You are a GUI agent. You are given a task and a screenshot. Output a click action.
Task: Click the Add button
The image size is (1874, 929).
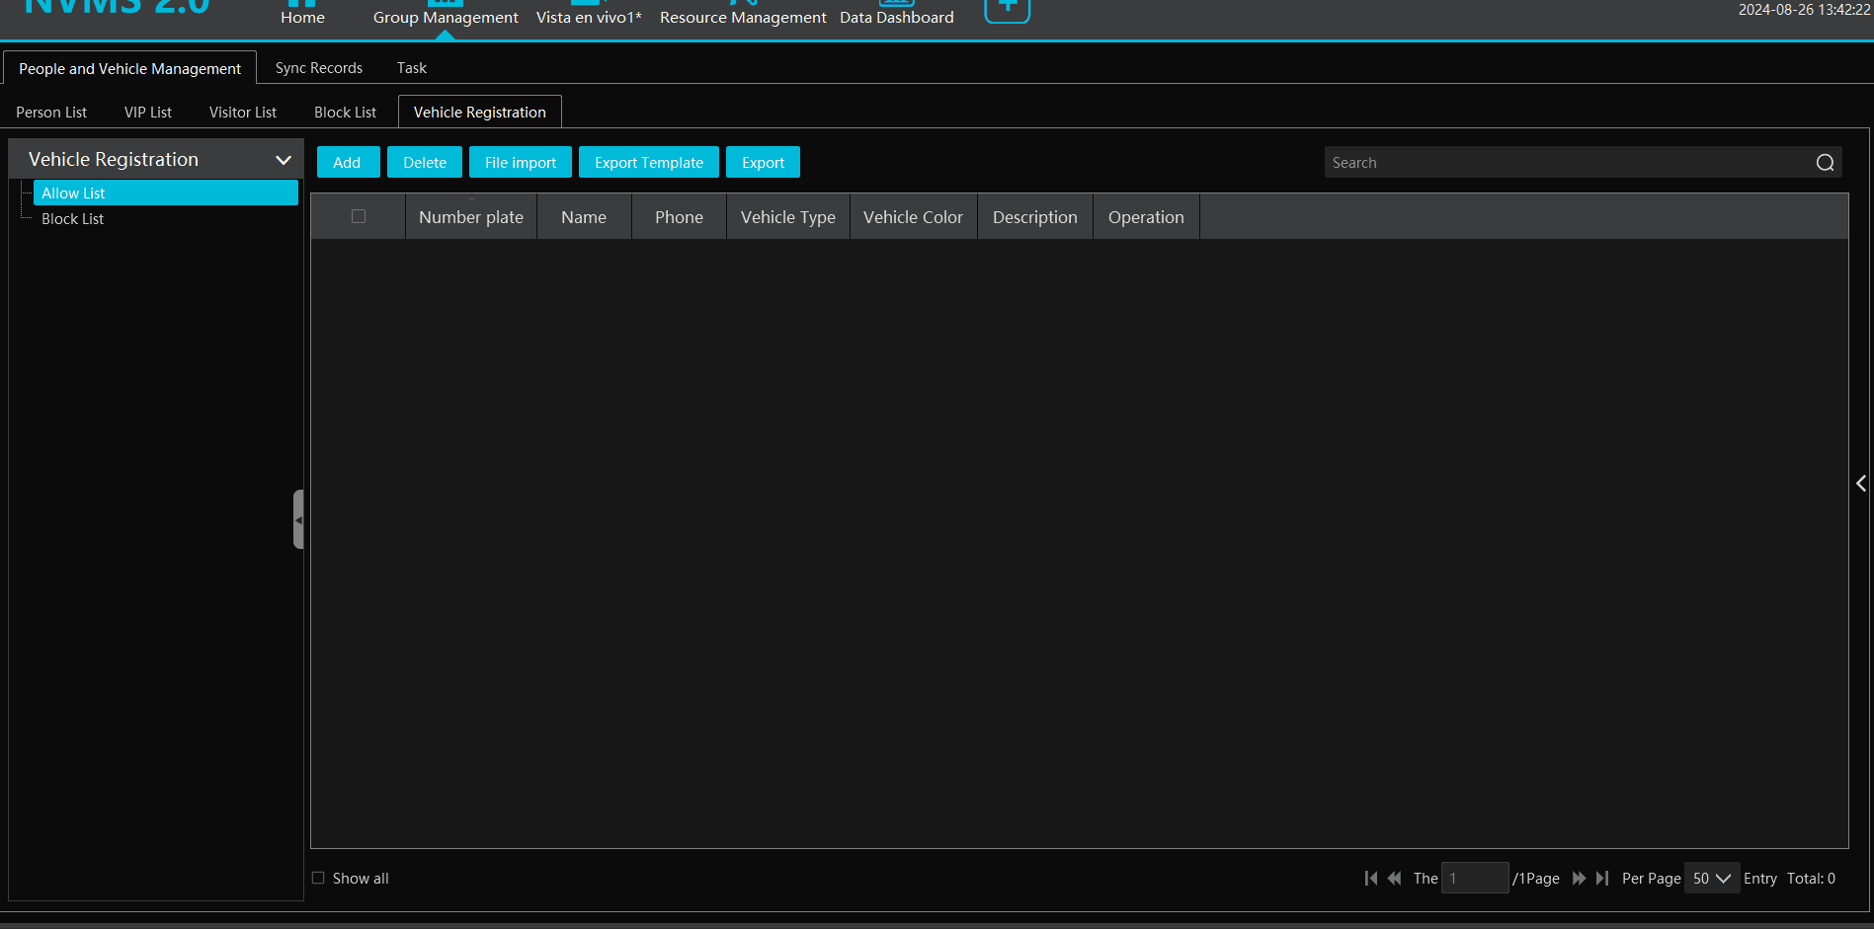[347, 163]
